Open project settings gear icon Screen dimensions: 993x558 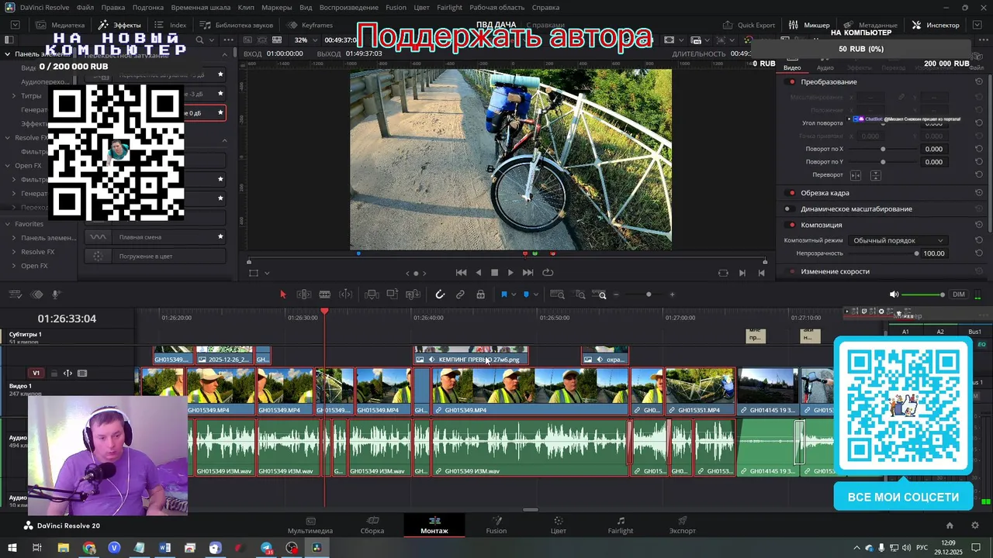tap(975, 525)
